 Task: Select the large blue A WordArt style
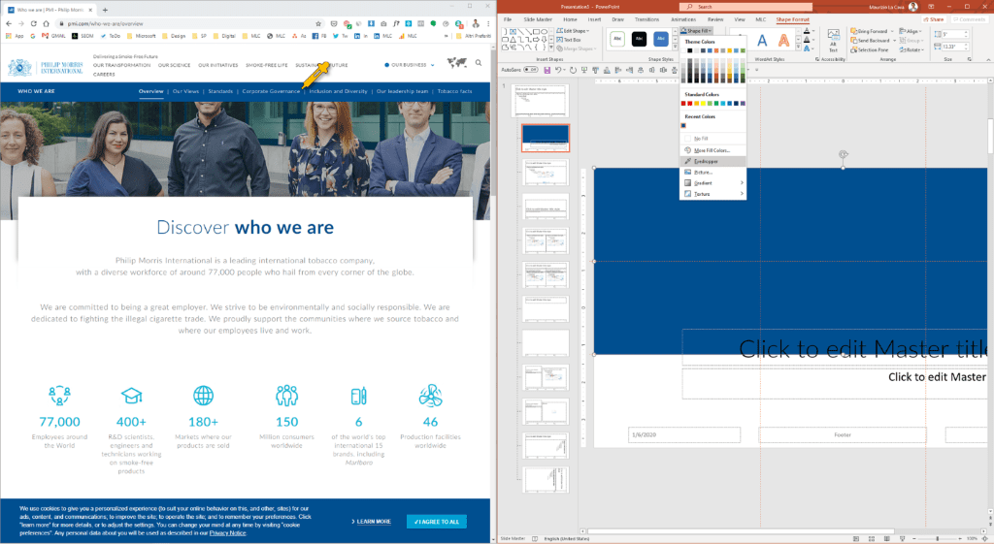[x=762, y=41]
